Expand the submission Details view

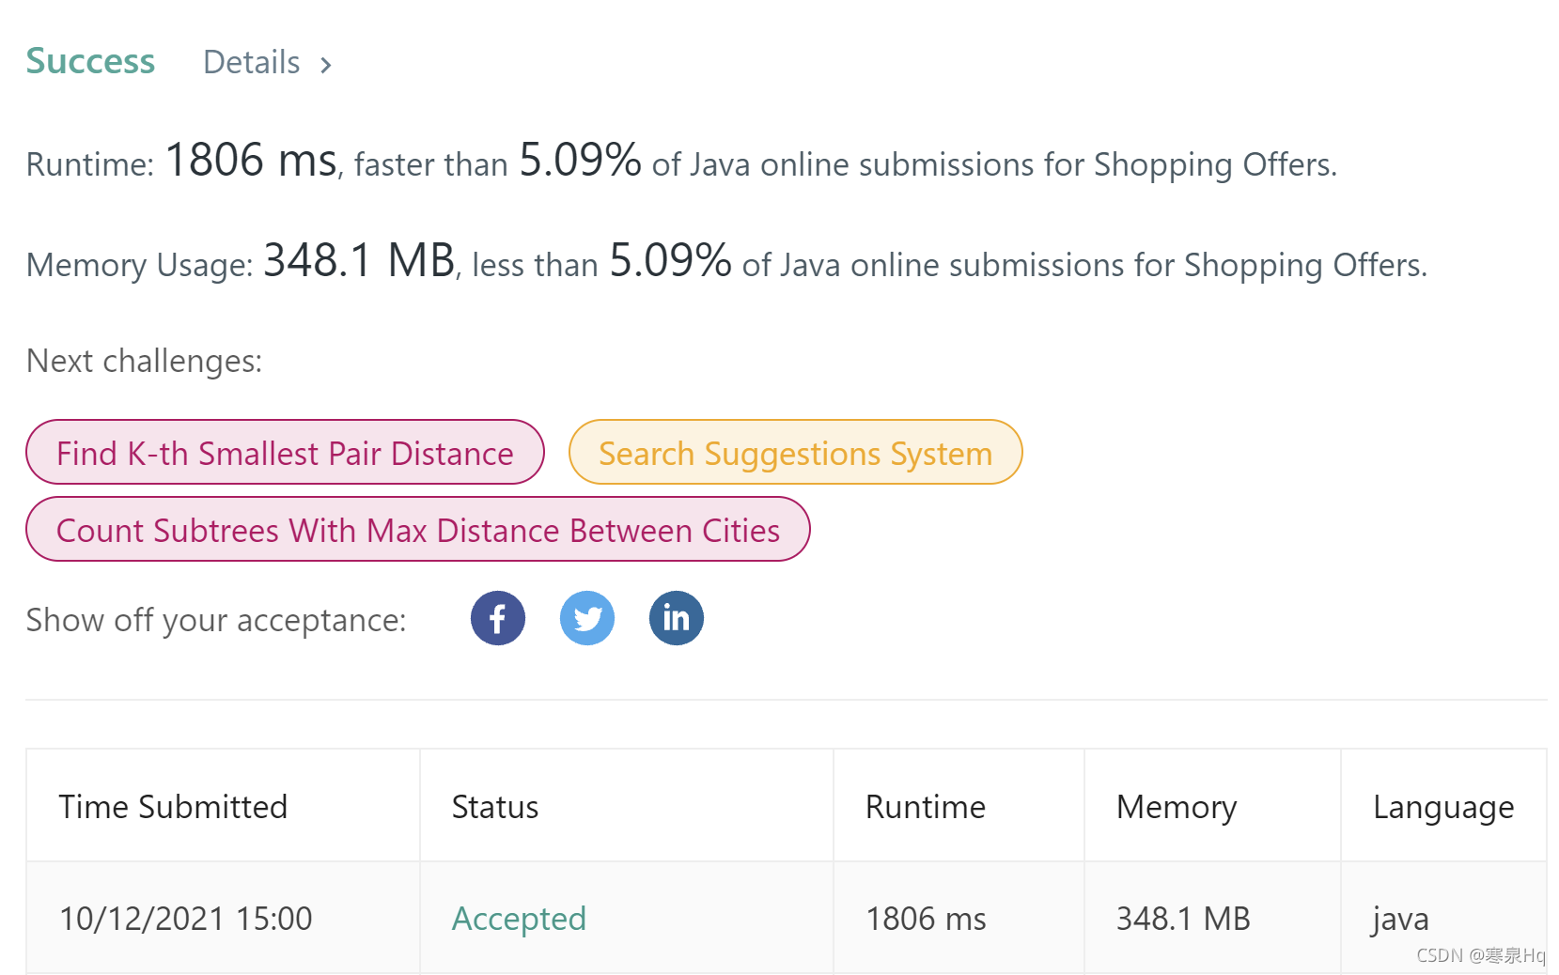point(251,63)
